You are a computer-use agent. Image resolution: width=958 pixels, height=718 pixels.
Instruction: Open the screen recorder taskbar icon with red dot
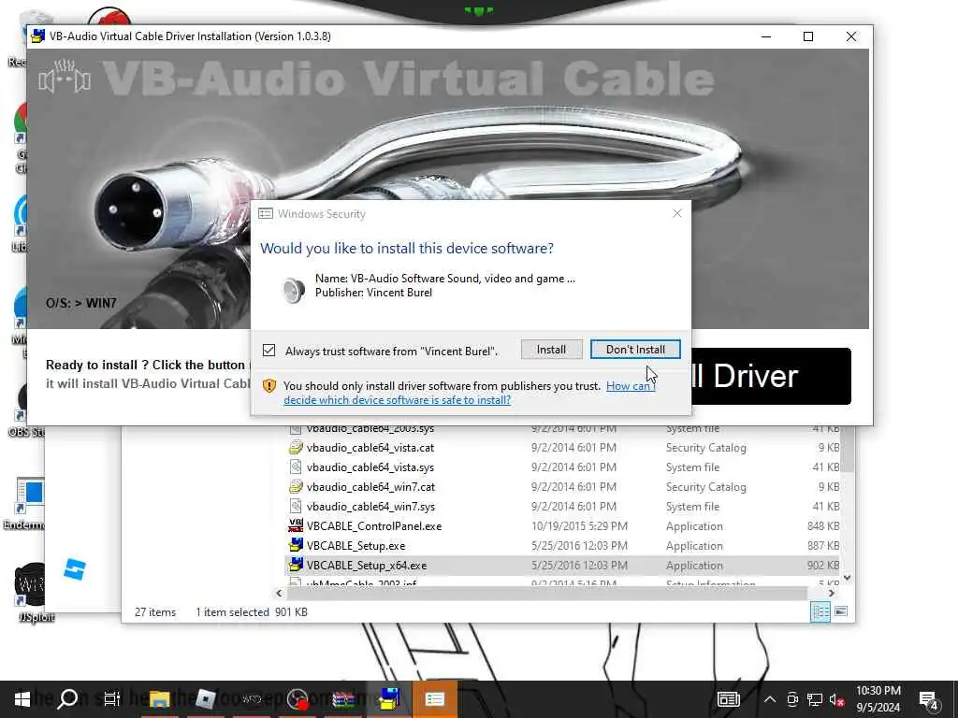pos(298,698)
